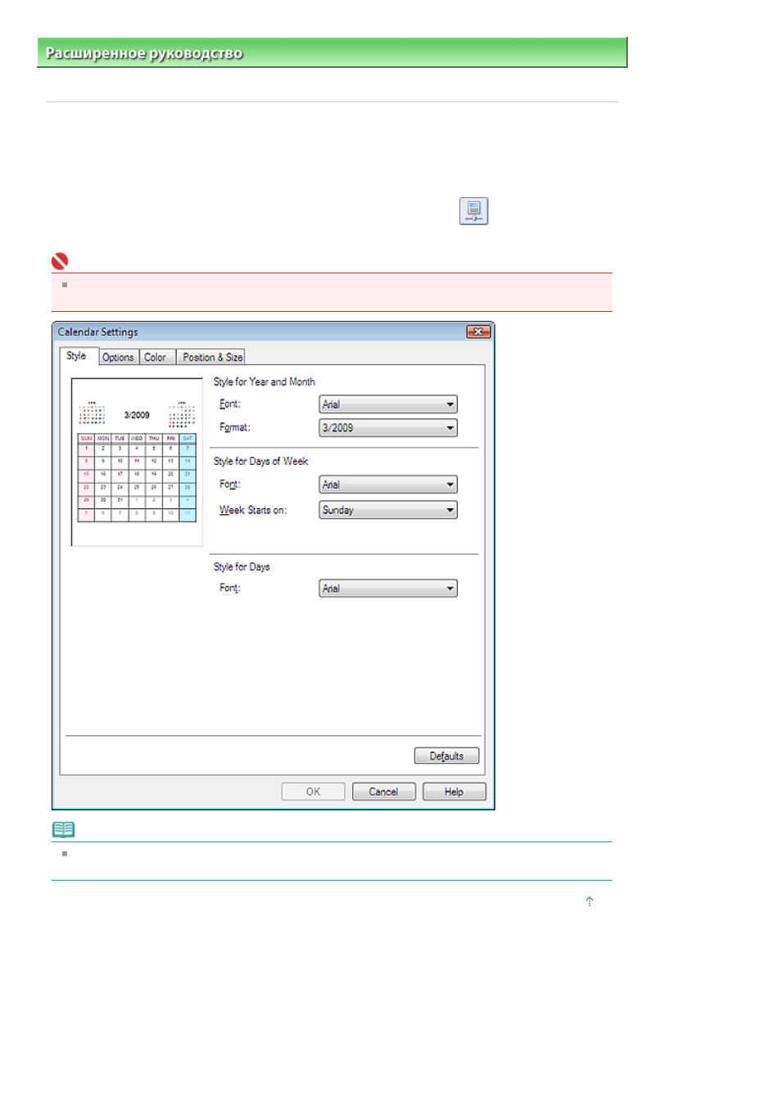Screen dimensions: 781x1105
Task: Open the Format 3/2009 dropdown
Action: pyautogui.click(x=388, y=428)
